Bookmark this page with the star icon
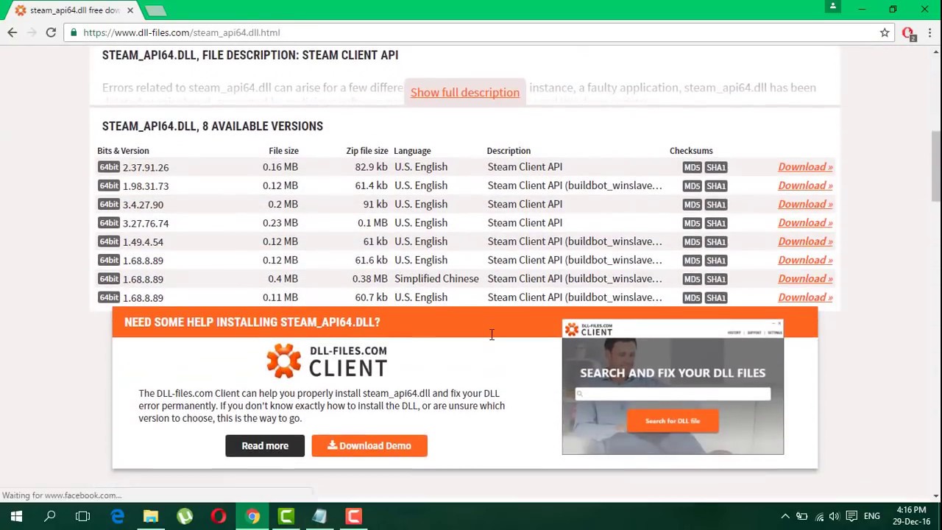942x530 pixels. 885,32
